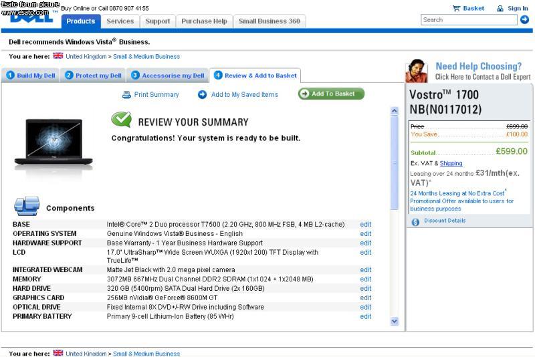535x357 pixels.
Task: Click the You Save £100.00 line
Action: pos(469,134)
